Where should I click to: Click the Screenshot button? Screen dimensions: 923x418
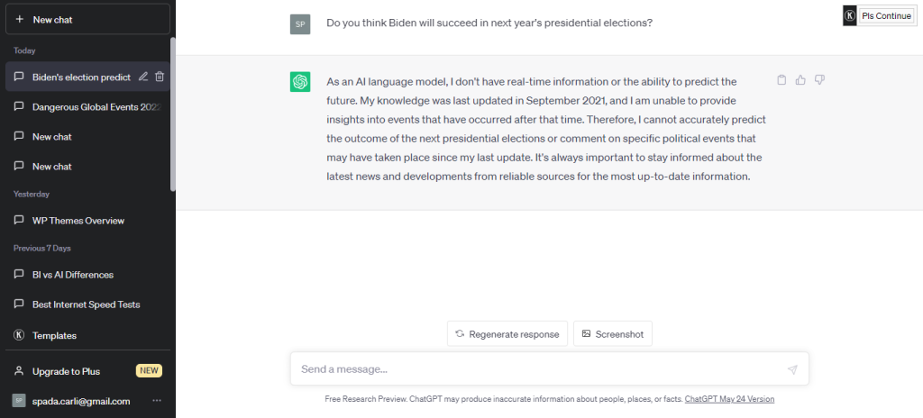pyautogui.click(x=613, y=334)
